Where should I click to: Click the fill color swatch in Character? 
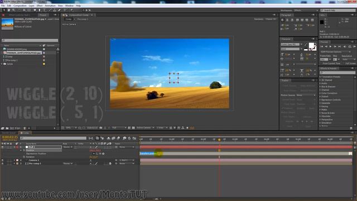[311, 45]
